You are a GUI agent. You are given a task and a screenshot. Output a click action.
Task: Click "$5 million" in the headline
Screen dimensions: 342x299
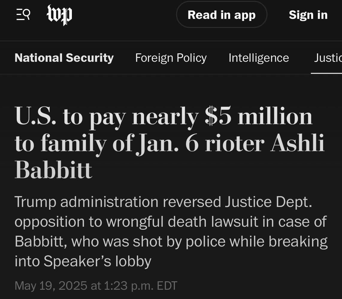coord(259,117)
